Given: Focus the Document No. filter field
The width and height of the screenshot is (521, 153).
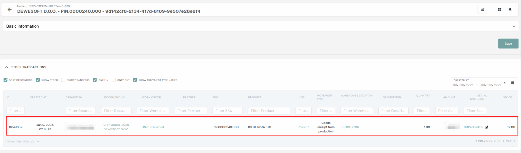Looking at the screenshot, I should pos(116,110).
